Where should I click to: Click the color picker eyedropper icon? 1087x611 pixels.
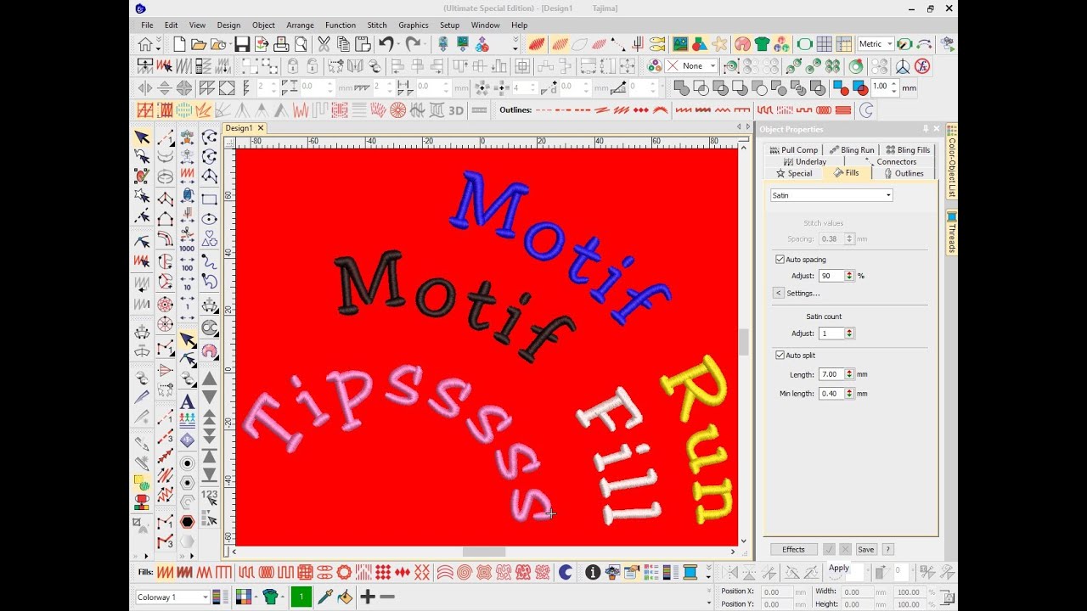[324, 597]
